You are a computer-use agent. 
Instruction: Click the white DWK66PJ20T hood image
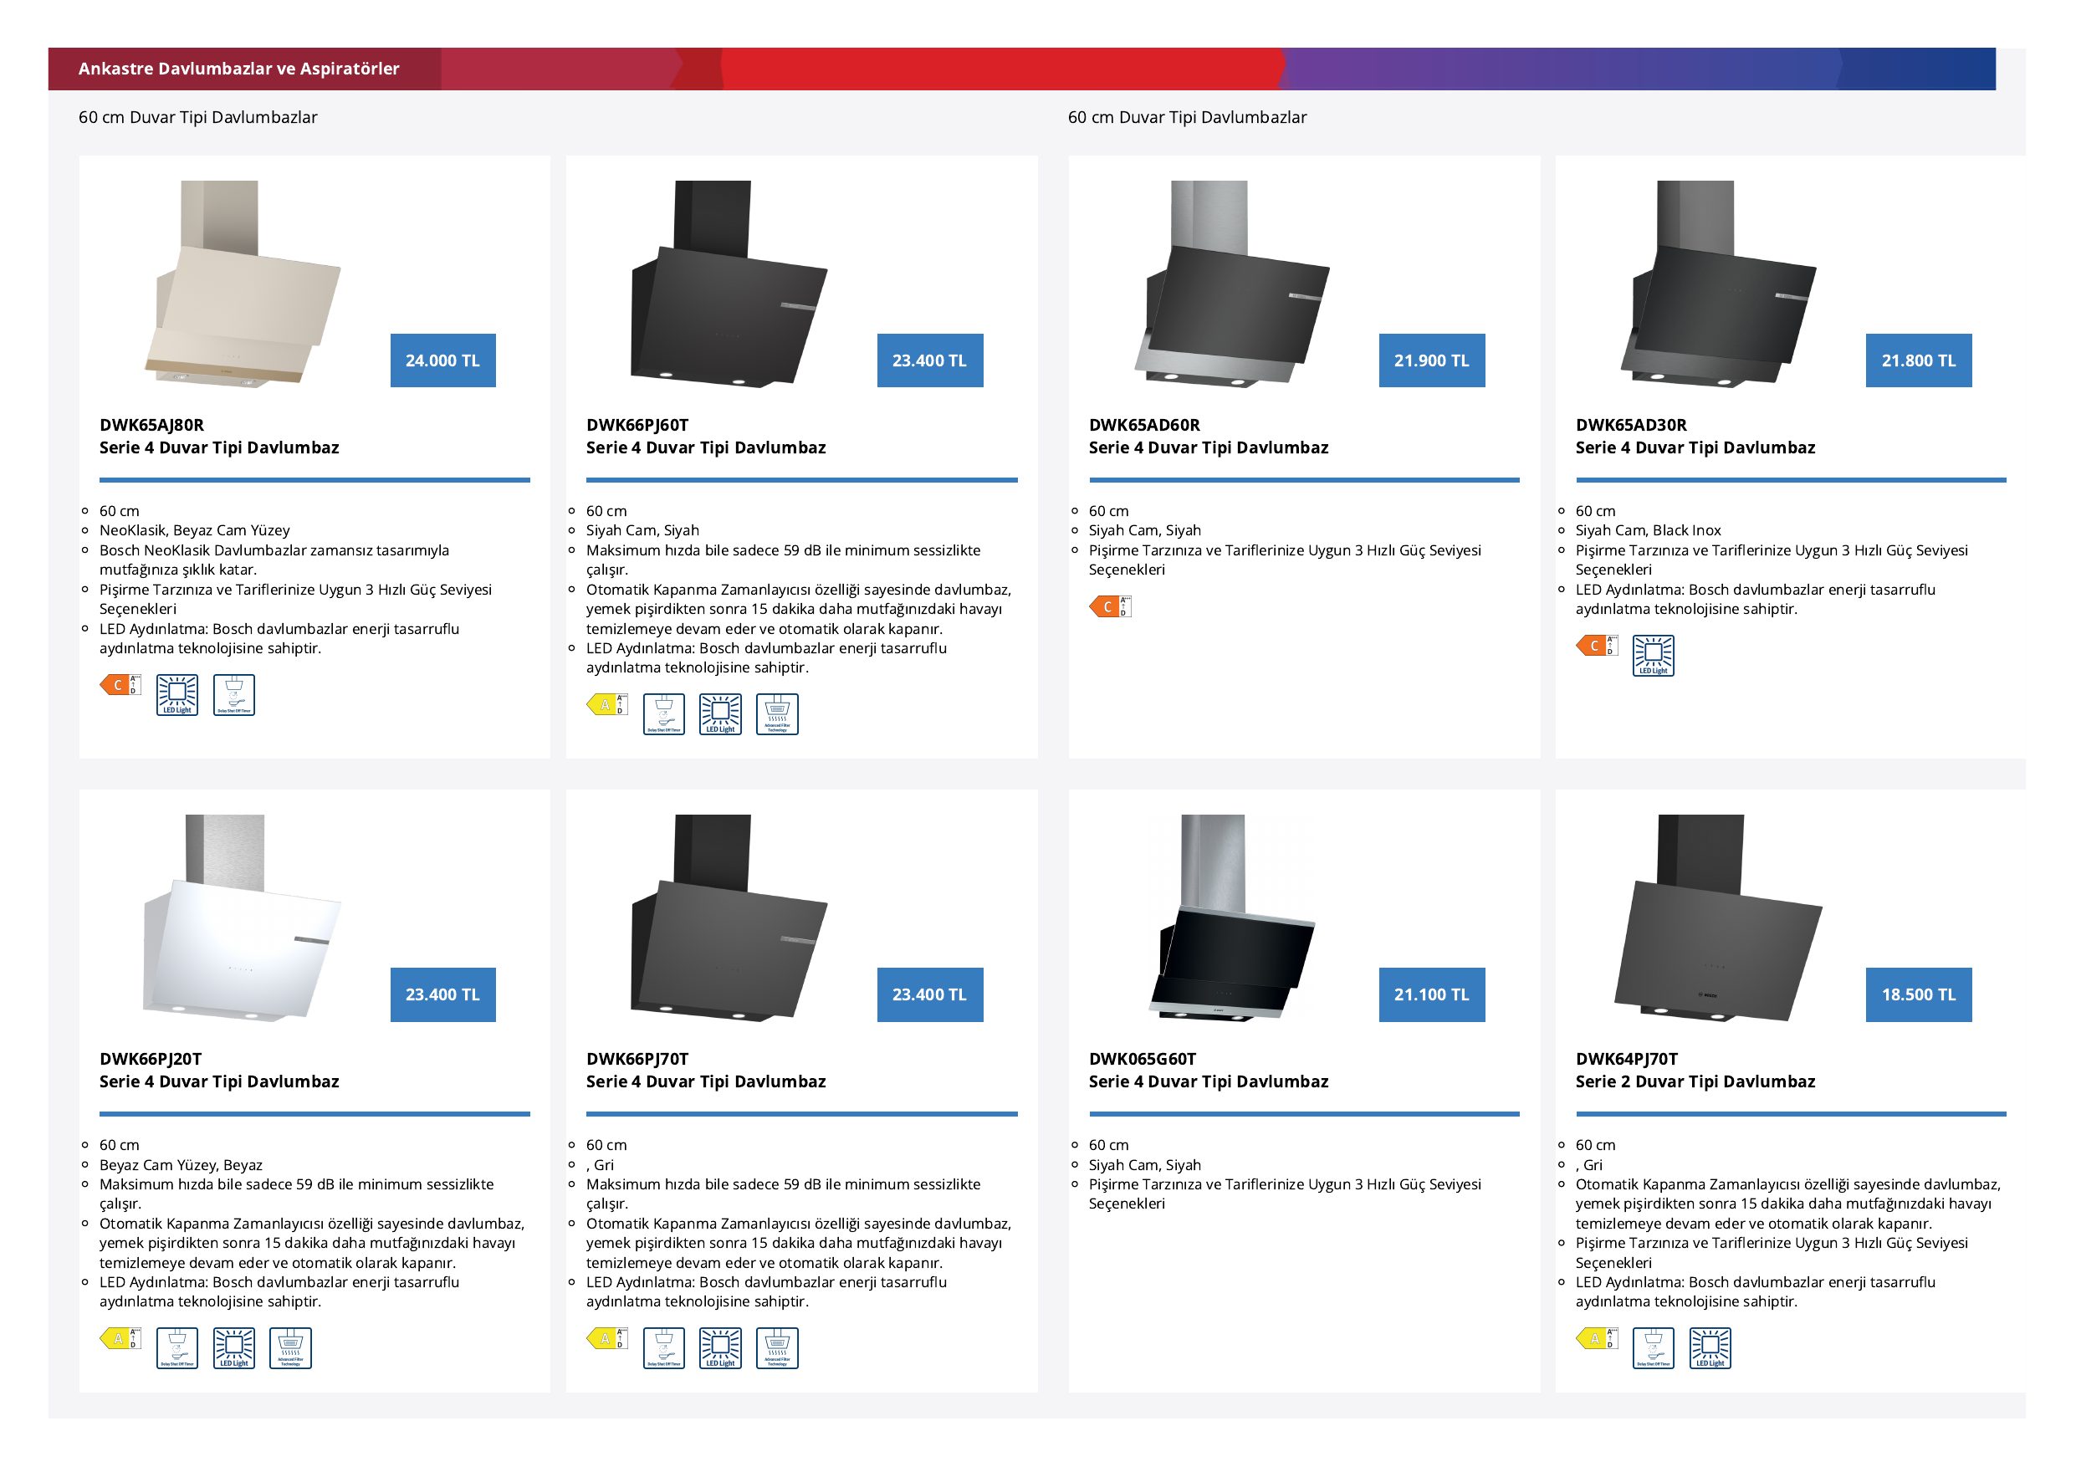pyautogui.click(x=243, y=918)
